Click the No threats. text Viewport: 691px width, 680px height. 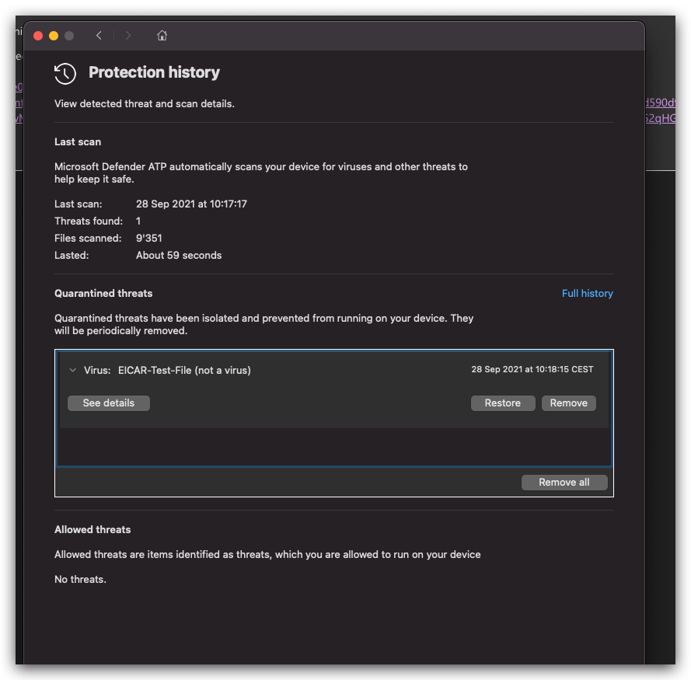point(80,580)
